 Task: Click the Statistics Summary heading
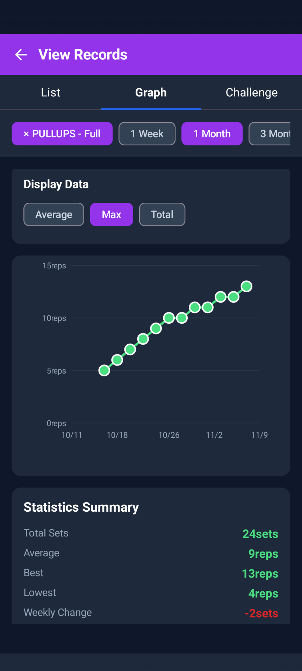pos(81,507)
